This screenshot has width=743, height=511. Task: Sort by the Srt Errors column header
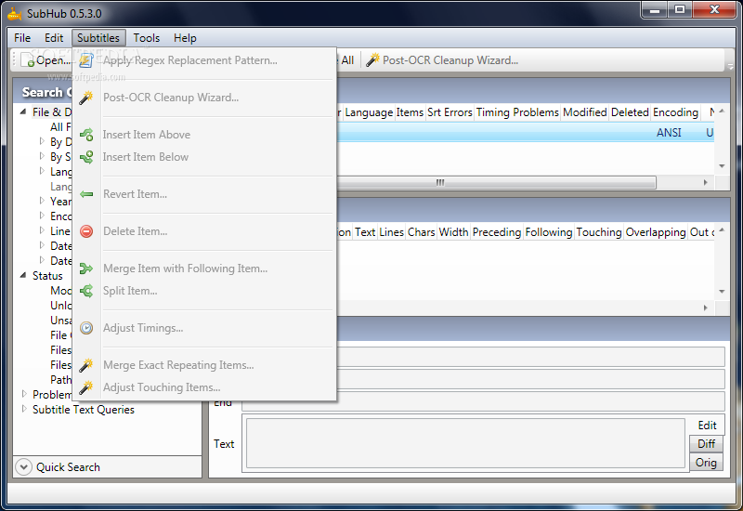450,112
